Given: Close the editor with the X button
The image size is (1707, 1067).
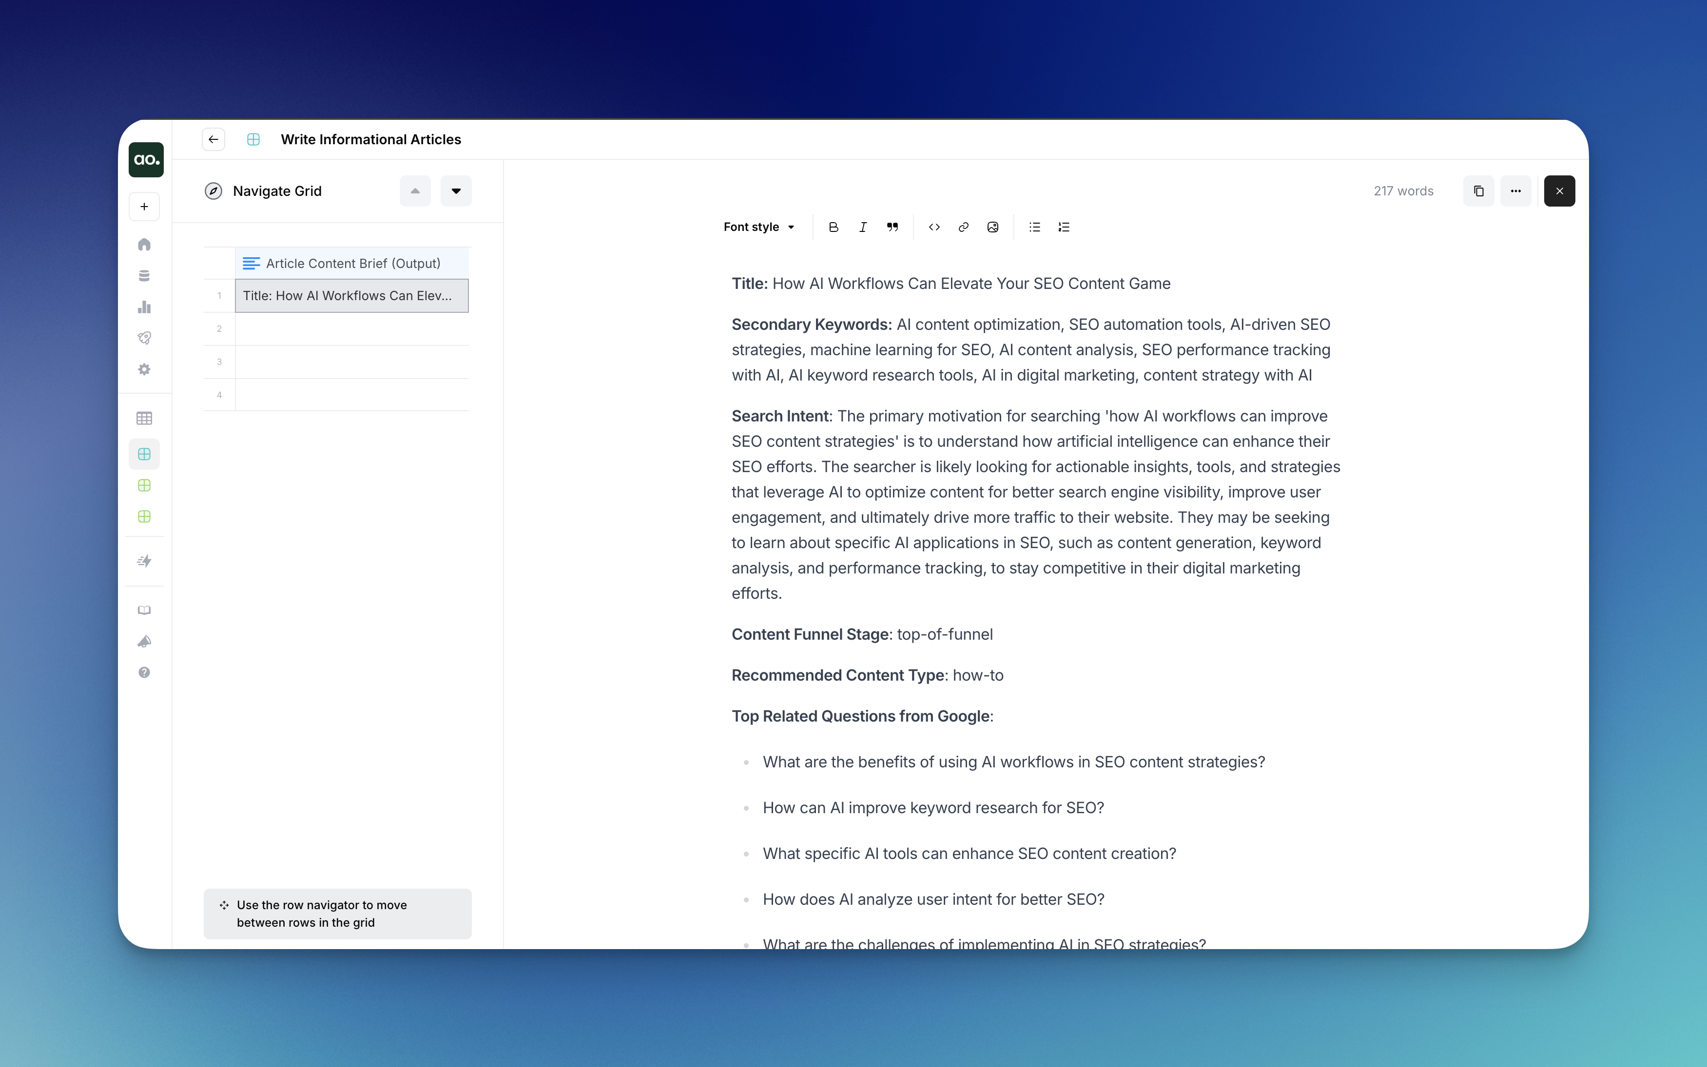Looking at the screenshot, I should pyautogui.click(x=1559, y=191).
